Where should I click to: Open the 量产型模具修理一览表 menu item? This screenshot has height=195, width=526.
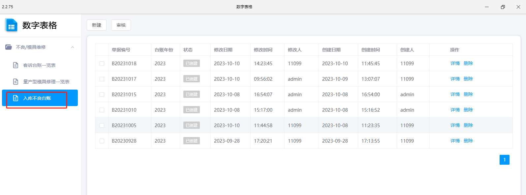40,82
